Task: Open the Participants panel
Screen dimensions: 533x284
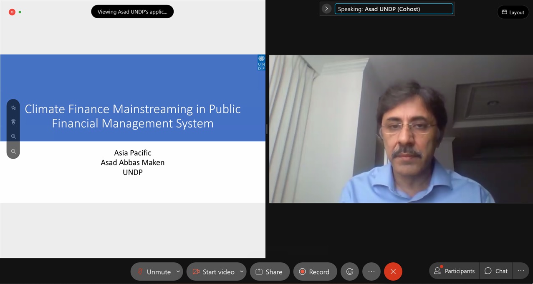Action: pyautogui.click(x=454, y=271)
